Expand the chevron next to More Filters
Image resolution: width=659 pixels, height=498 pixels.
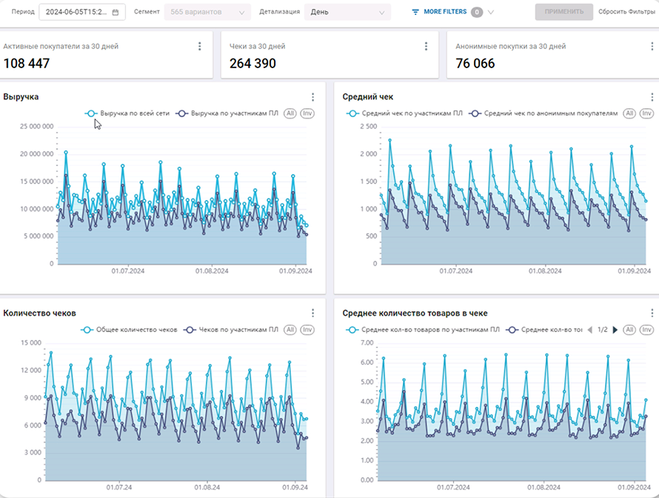[491, 13]
